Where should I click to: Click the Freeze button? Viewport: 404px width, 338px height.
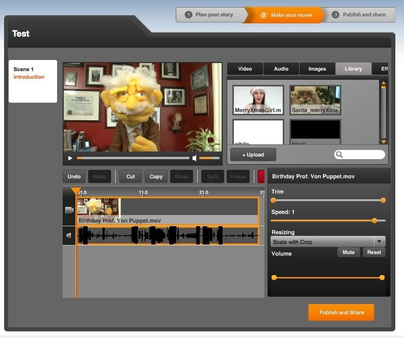point(238,176)
